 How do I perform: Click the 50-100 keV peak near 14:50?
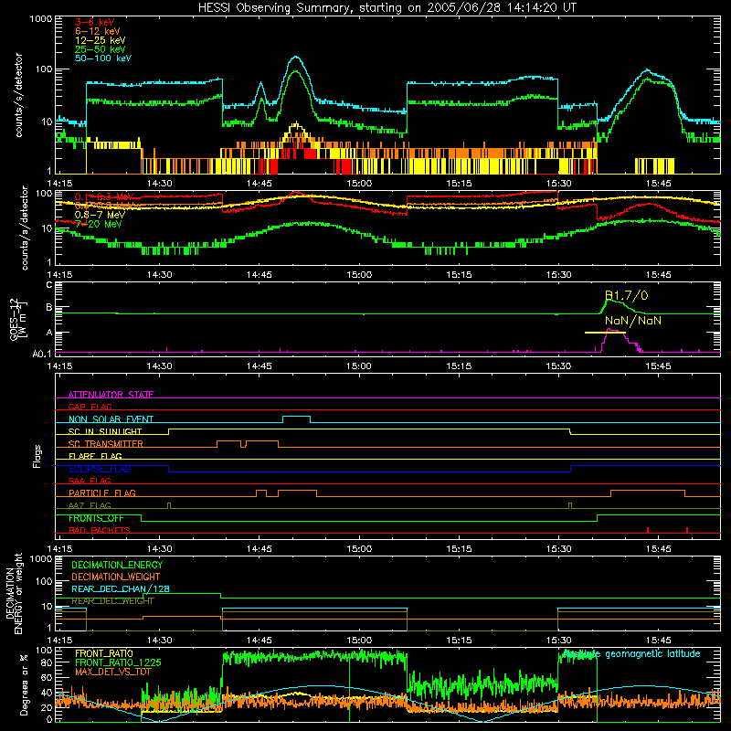(295, 58)
